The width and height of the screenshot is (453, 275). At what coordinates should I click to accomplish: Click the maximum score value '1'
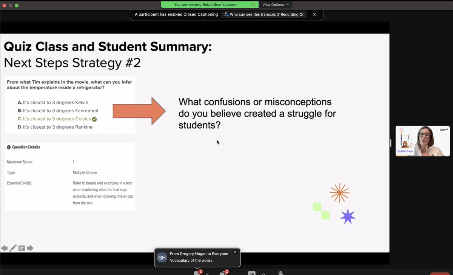[x=74, y=162]
